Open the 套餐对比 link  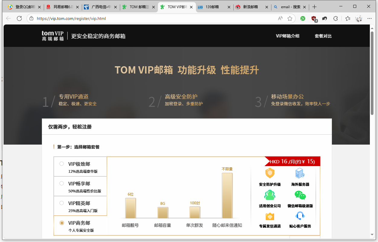pos(323,36)
